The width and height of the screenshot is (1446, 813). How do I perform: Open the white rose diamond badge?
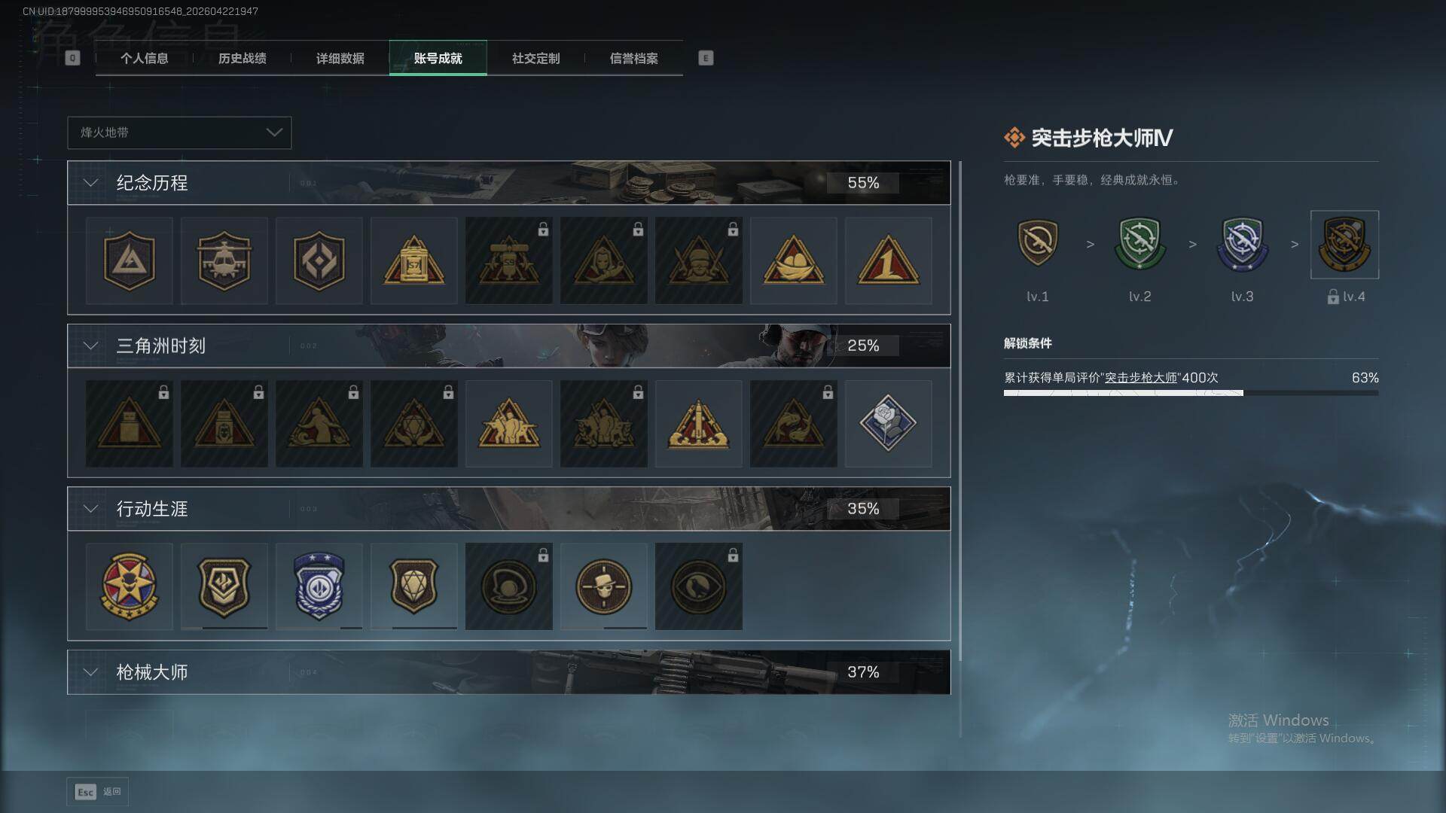click(888, 424)
